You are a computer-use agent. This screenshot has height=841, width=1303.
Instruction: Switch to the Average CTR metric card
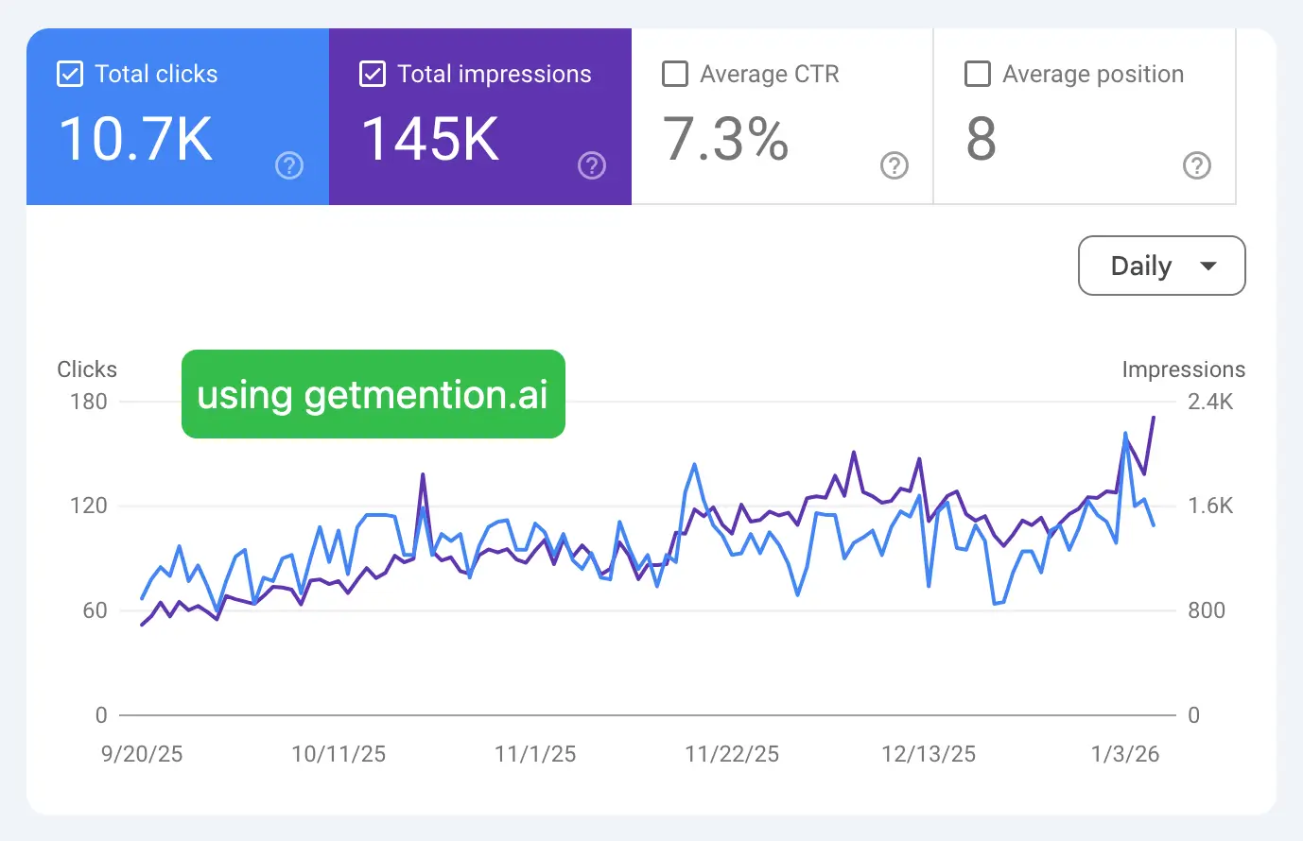(x=782, y=115)
